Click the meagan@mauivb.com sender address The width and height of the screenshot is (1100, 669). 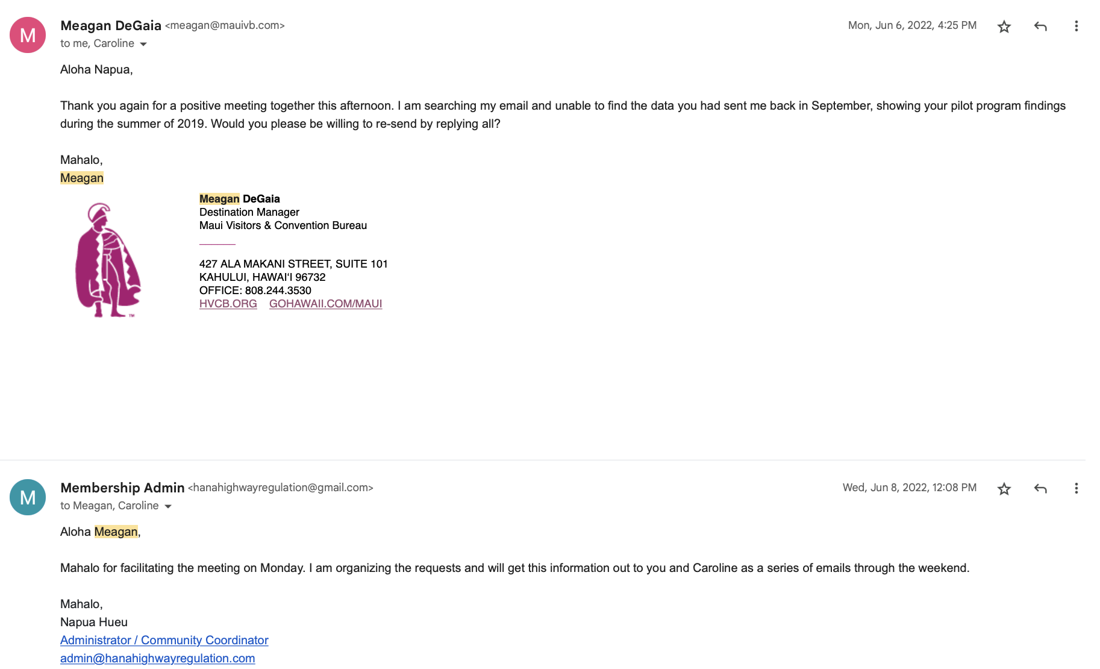point(225,25)
